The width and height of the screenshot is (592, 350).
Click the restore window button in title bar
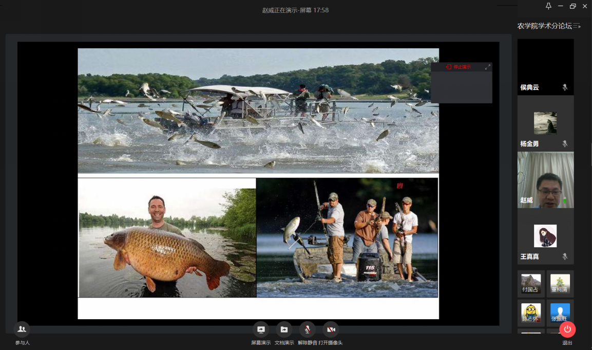[572, 6]
